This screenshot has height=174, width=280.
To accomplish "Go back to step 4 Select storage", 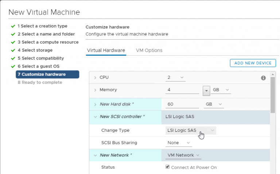I will [x=35, y=50].
